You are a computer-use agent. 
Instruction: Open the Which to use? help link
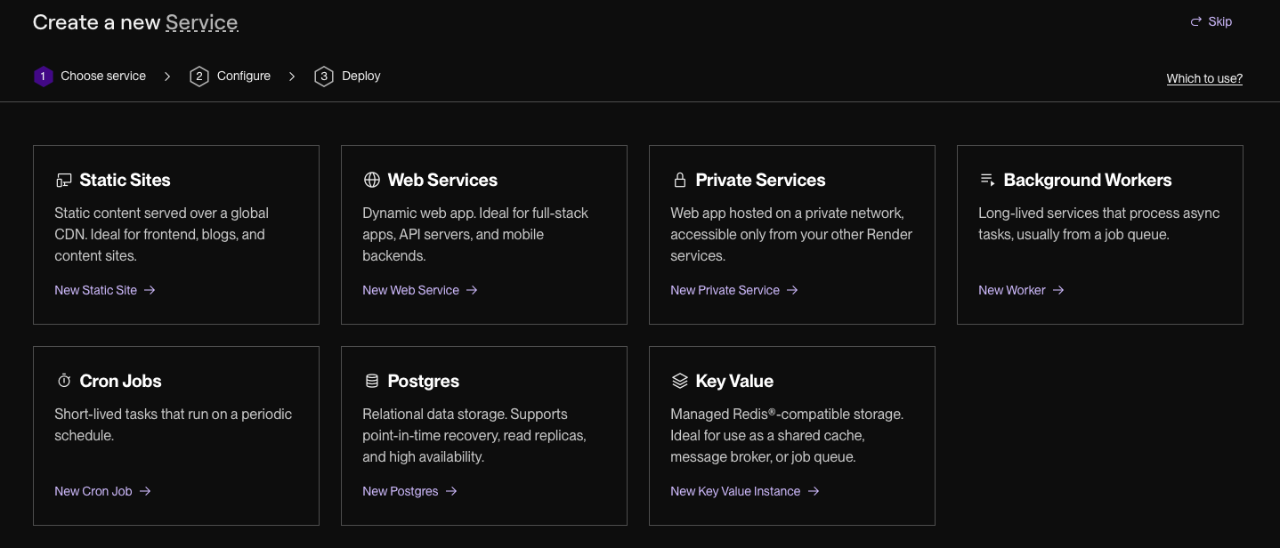pos(1204,78)
